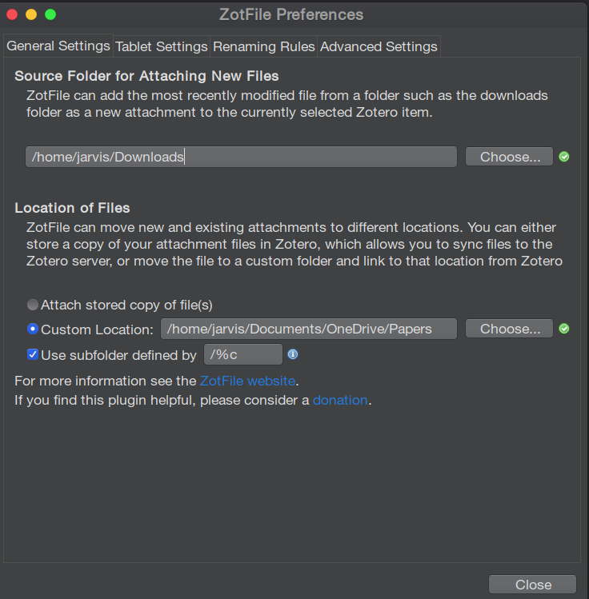Go to the Advanced Settings tab
The height and width of the screenshot is (599, 589).
pyautogui.click(x=379, y=46)
